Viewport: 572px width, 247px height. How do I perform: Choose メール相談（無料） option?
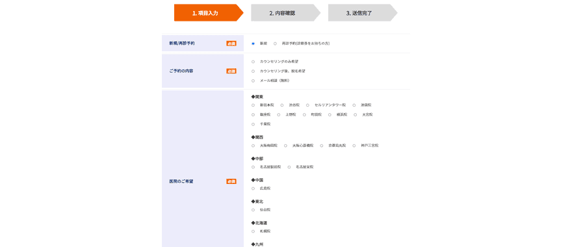click(x=253, y=81)
